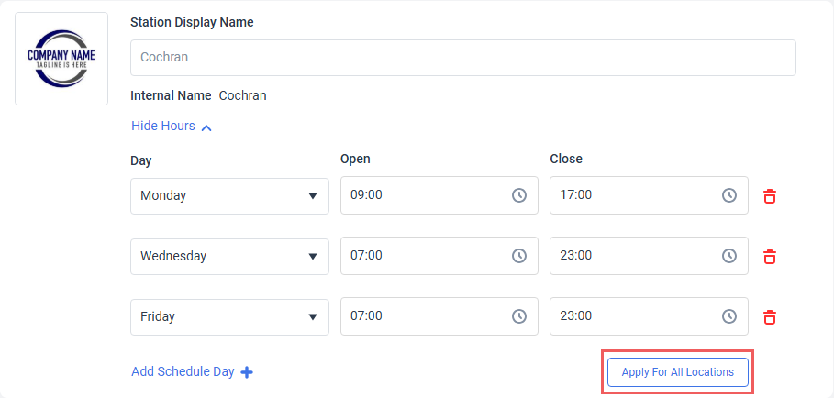Open clock picker for Wednesday close time
Image resolution: width=834 pixels, height=398 pixels.
(x=728, y=256)
